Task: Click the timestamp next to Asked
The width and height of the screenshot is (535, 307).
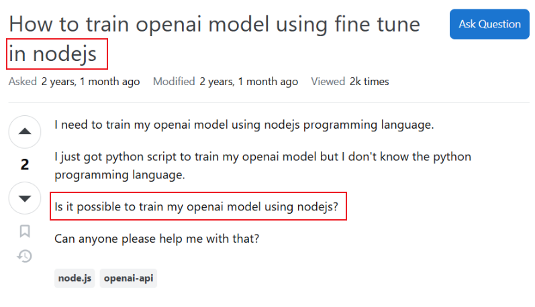Action: pos(91,82)
